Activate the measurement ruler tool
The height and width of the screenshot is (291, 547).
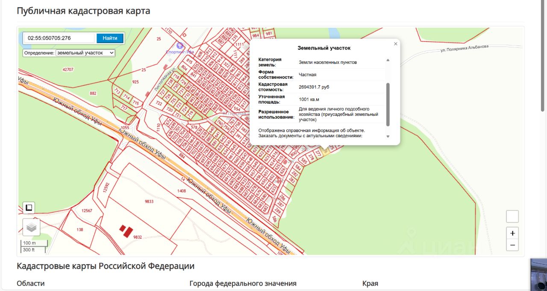tap(29, 208)
